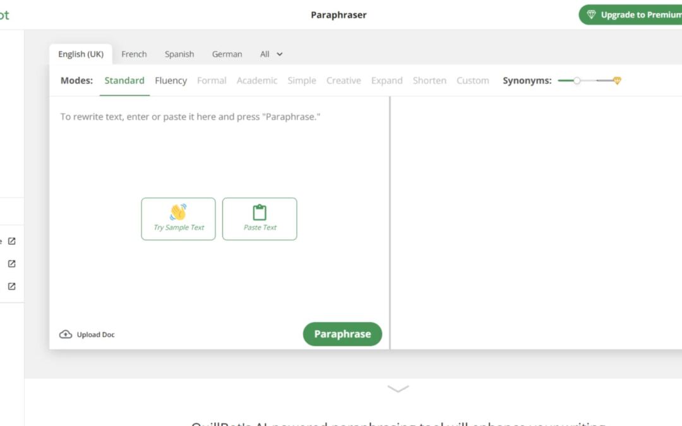Screen dimensions: 682x426
Task: Choose the German language tab
Action: [x=227, y=54]
